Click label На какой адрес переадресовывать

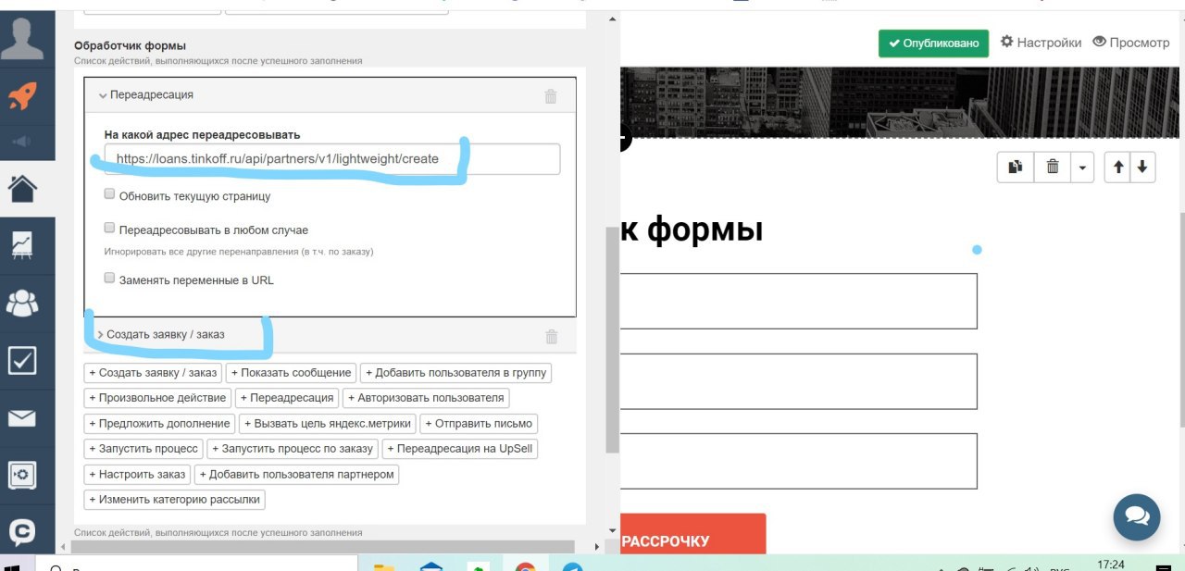[x=202, y=135]
